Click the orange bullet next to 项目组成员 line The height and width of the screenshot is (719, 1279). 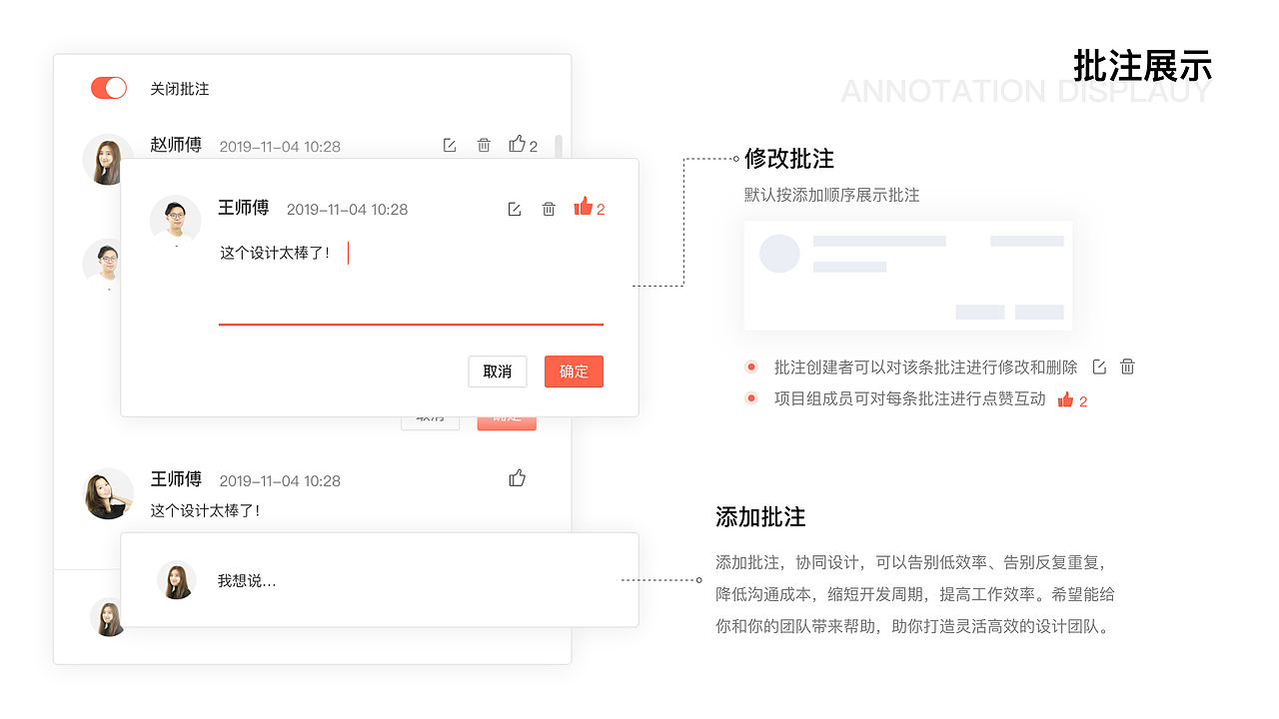[x=750, y=397]
